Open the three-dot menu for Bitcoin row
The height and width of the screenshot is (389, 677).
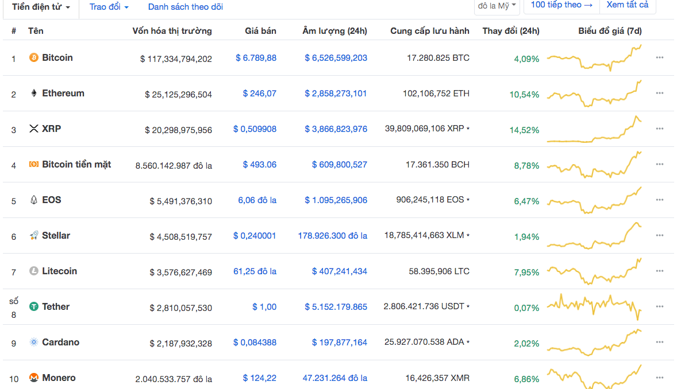pos(659,57)
